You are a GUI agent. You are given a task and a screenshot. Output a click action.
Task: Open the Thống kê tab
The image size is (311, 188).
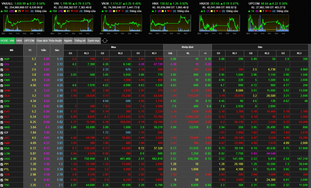point(80,41)
